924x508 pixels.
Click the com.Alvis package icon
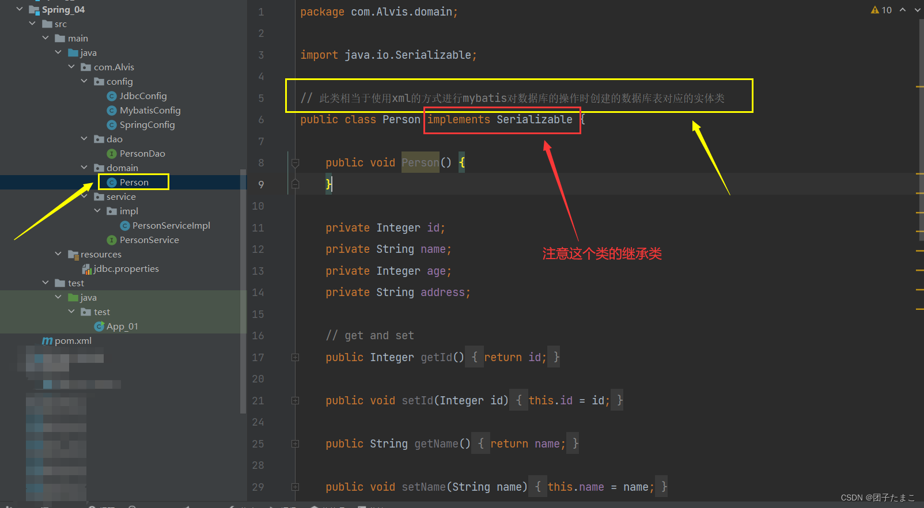click(x=86, y=67)
